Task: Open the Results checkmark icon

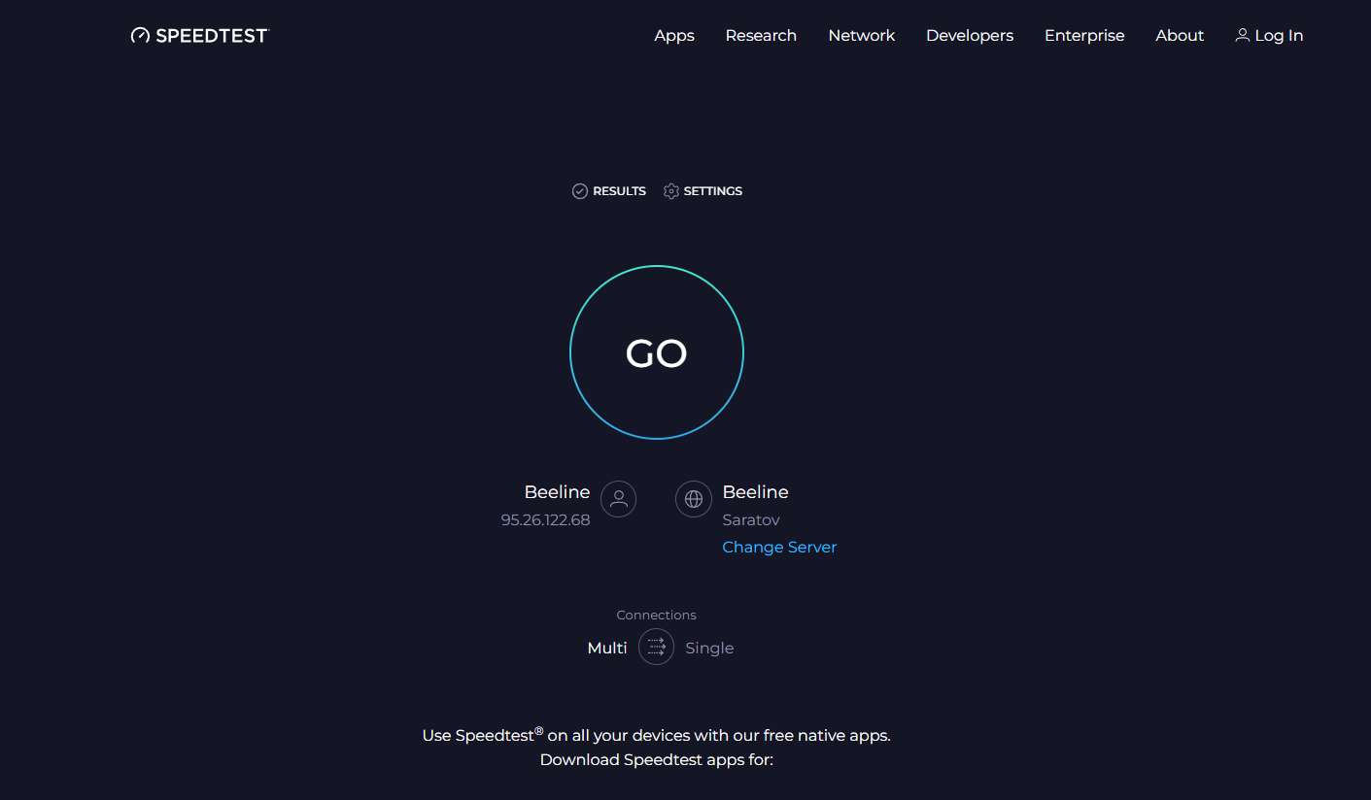Action: [580, 191]
